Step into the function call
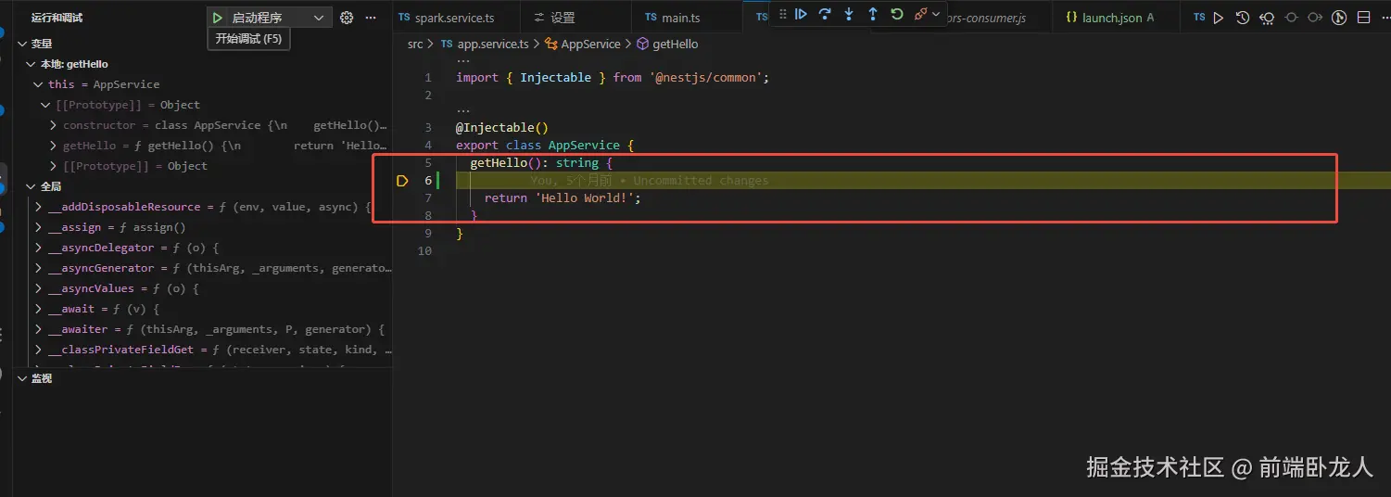Image resolution: width=1391 pixels, height=497 pixels. click(x=849, y=14)
